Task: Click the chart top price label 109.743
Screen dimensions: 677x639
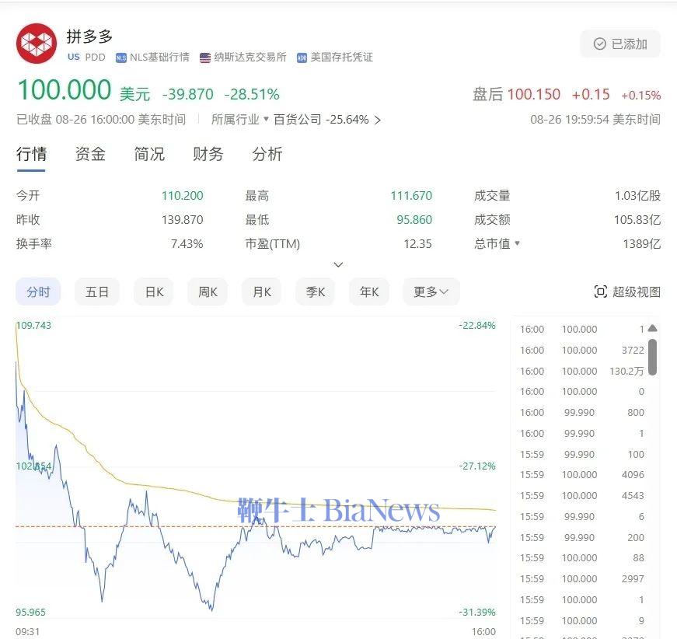Action: tap(33, 325)
